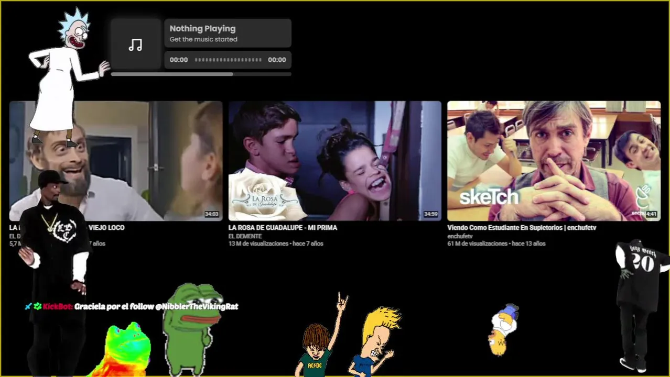Image resolution: width=670 pixels, height=377 pixels.
Task: Click the music player seek bar
Action: point(228,60)
